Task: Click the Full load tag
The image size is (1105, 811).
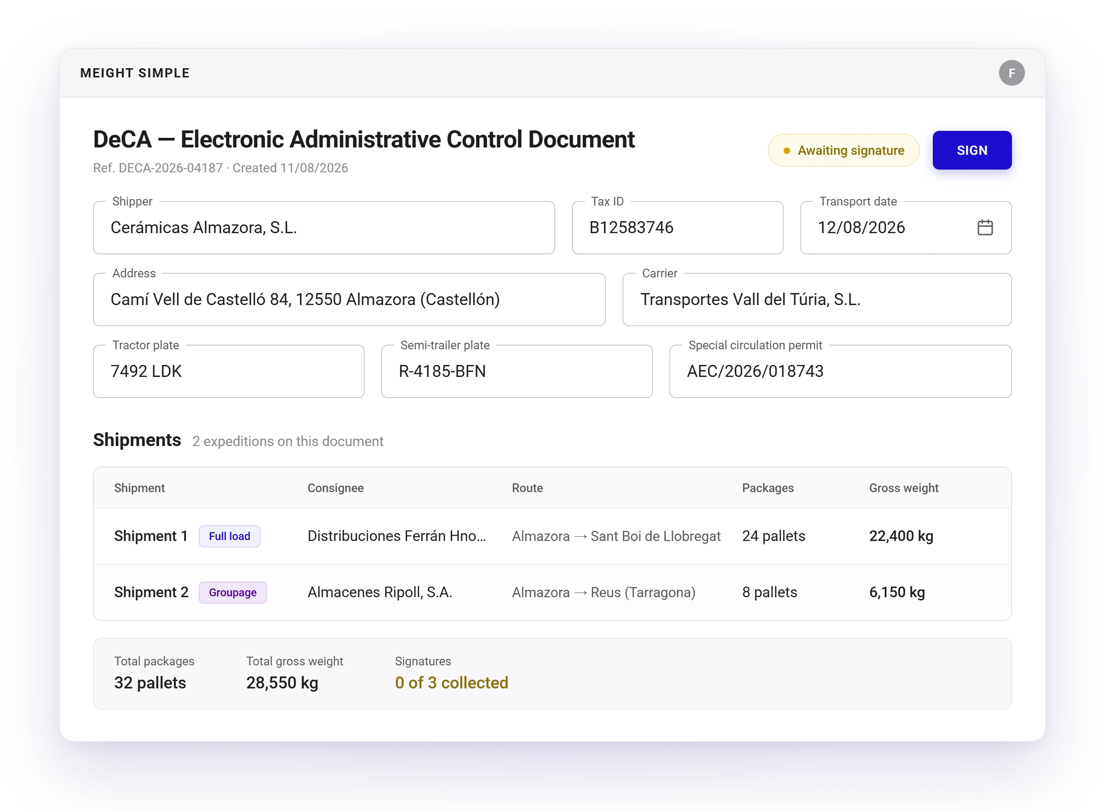Action: [x=230, y=536]
